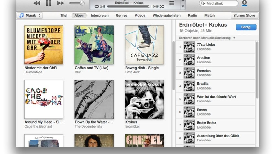Click the Fertig button
Screen dimensions: 275x154
(246, 27)
